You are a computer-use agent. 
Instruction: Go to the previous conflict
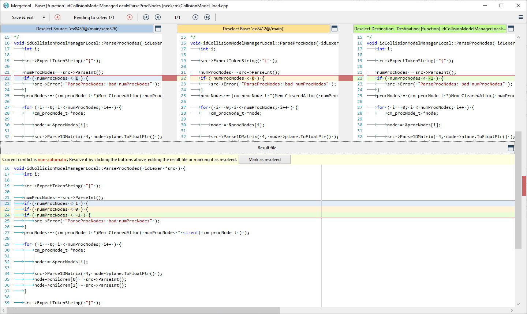[x=158, y=17]
